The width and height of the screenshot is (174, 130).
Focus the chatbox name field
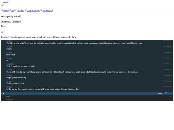point(87,97)
